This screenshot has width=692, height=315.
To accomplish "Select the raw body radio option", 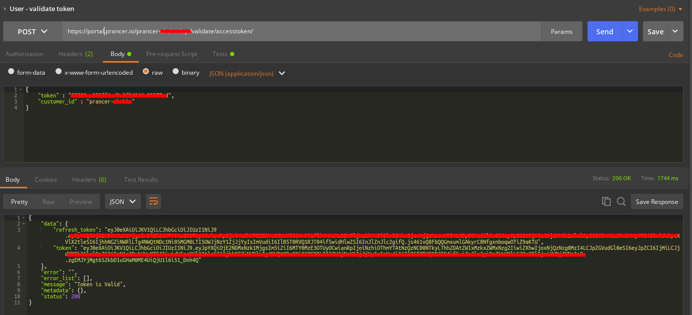I will [146, 72].
